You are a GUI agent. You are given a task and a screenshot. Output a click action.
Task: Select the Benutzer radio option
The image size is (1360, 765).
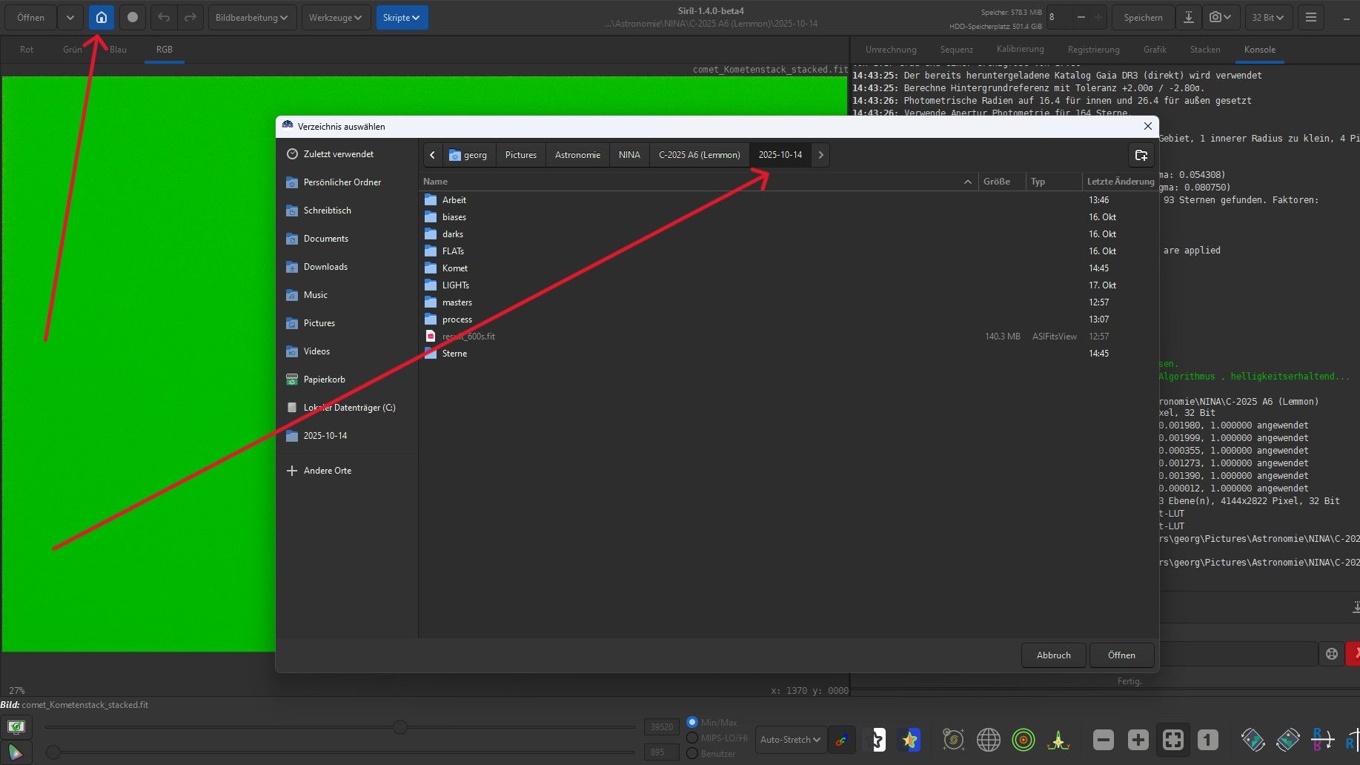pyautogui.click(x=692, y=753)
